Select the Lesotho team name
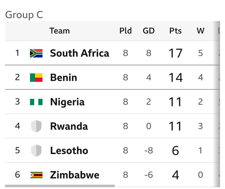225x189 pixels. coord(69,151)
